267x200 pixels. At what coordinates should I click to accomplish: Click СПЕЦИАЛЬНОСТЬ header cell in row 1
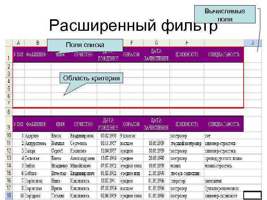tap(224, 54)
